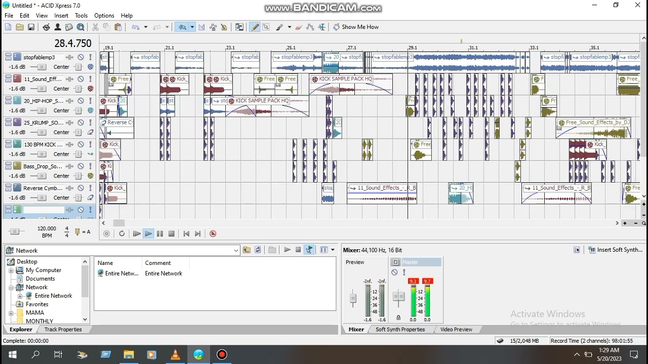Image resolution: width=648 pixels, height=364 pixels.
Task: Click the Time Selection tool icon
Action: 321,27
